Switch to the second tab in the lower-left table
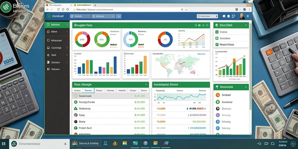The height and width of the screenshot is (149, 298). coord(88,91)
